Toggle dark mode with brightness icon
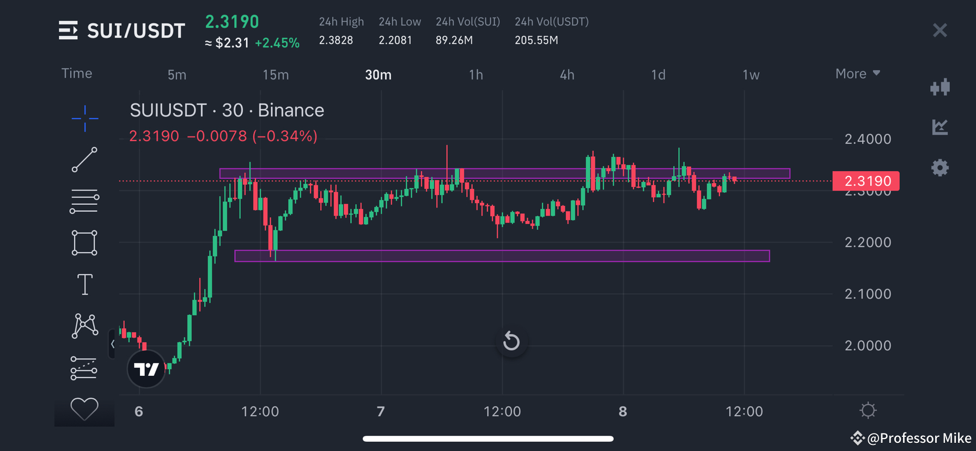The width and height of the screenshot is (976, 451). click(868, 411)
